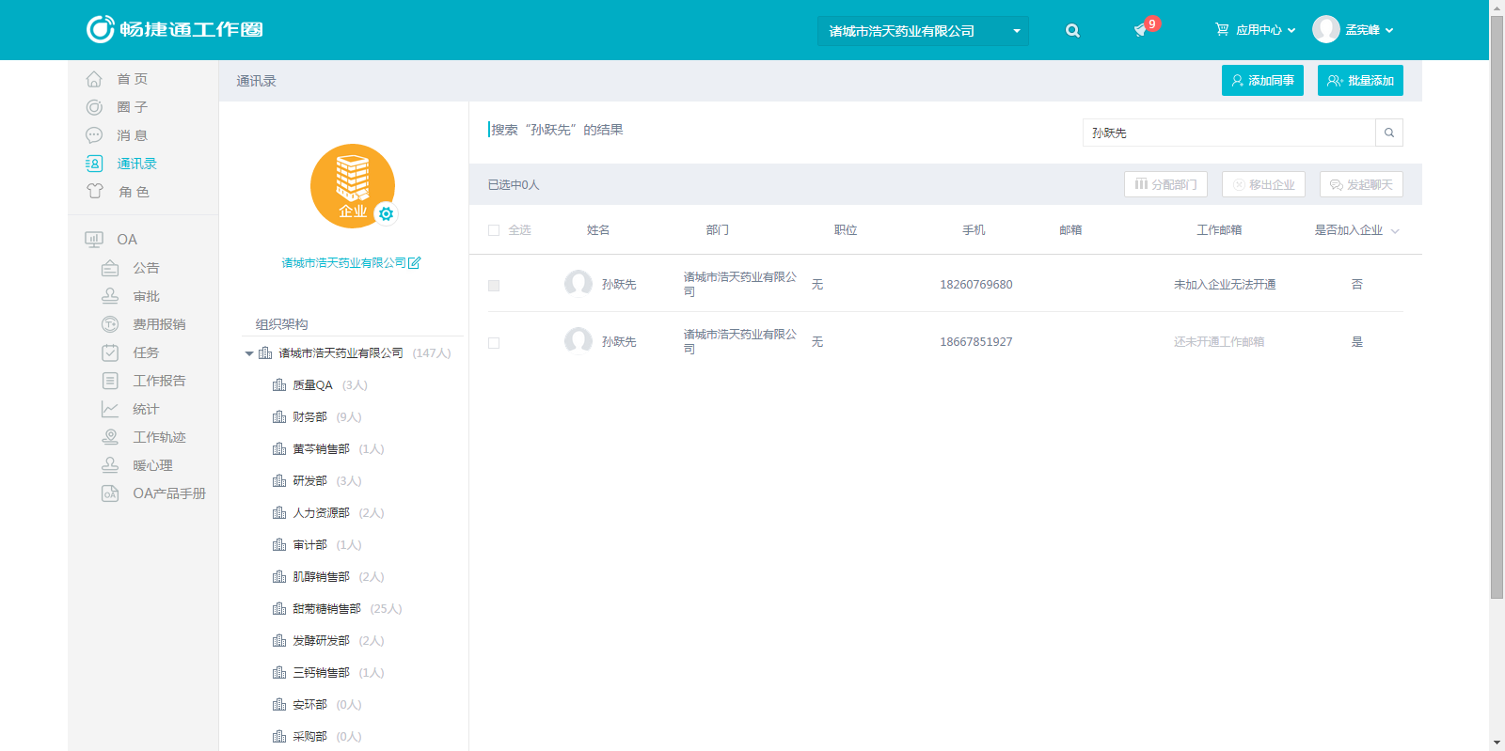Viewport: 1505px width, 751px height.
Task: Click the user avatar for 孟宪峰
Action: pos(1326,29)
